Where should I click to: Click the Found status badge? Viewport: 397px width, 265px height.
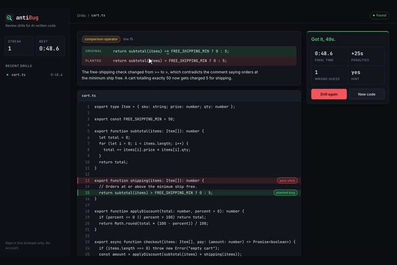coord(379,15)
